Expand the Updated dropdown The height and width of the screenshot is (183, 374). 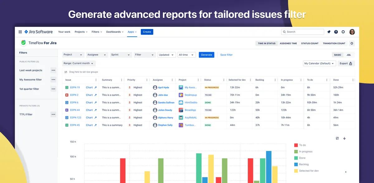[x=166, y=55]
